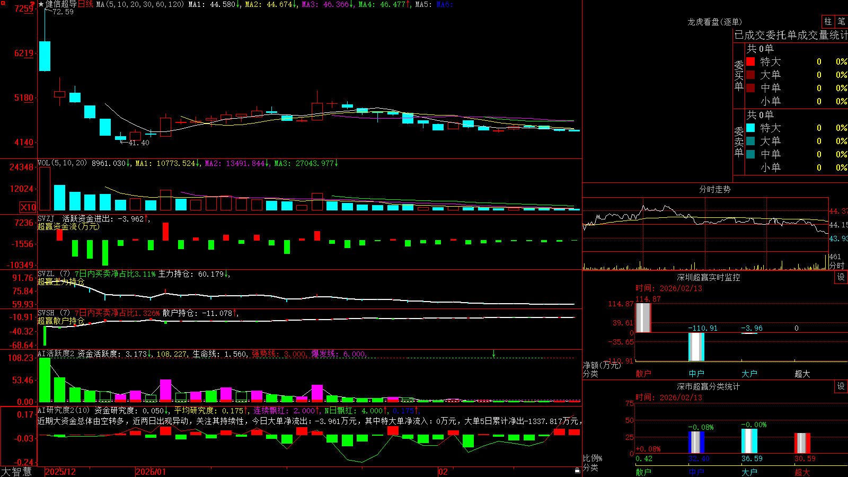848x477 pixels.
Task: Open the VOL(5,10,20) indicator label
Action: coord(62,163)
